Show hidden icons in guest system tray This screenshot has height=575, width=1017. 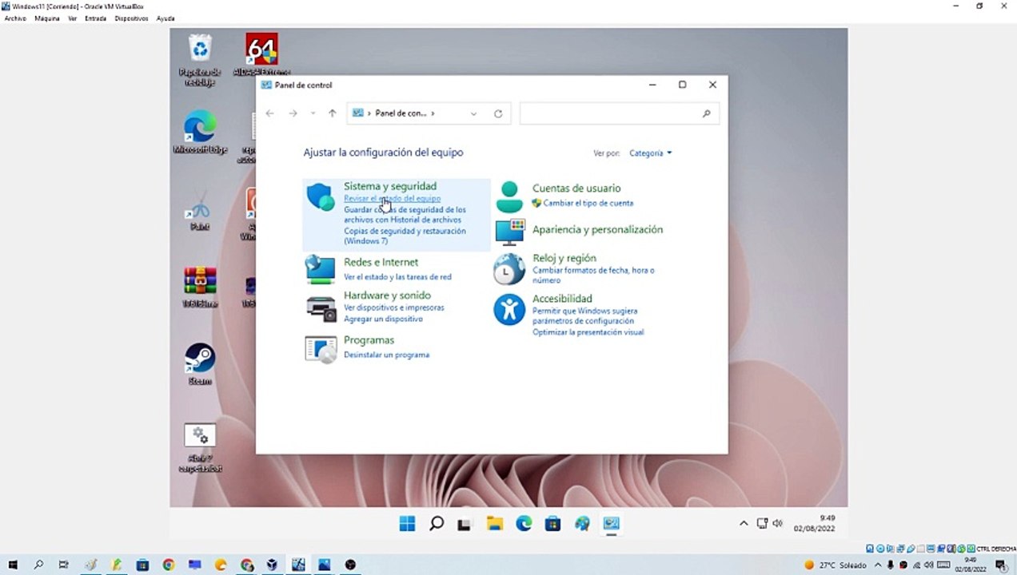[744, 524]
